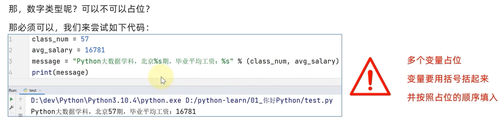Select the test tab in Run panel
The width and height of the screenshot is (504, 133).
tap(33, 91)
